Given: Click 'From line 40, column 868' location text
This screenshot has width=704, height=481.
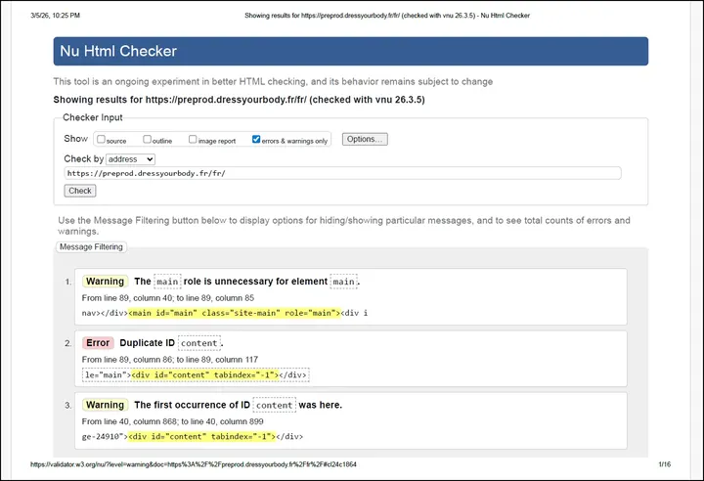Looking at the screenshot, I should tap(172, 421).
